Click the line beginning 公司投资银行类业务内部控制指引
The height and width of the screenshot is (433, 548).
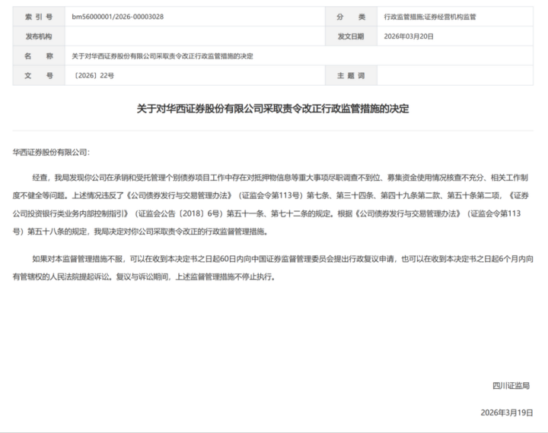coord(266,213)
